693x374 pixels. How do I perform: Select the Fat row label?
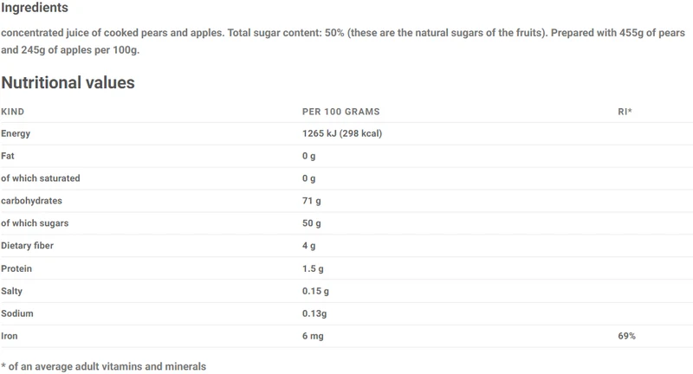coord(8,156)
